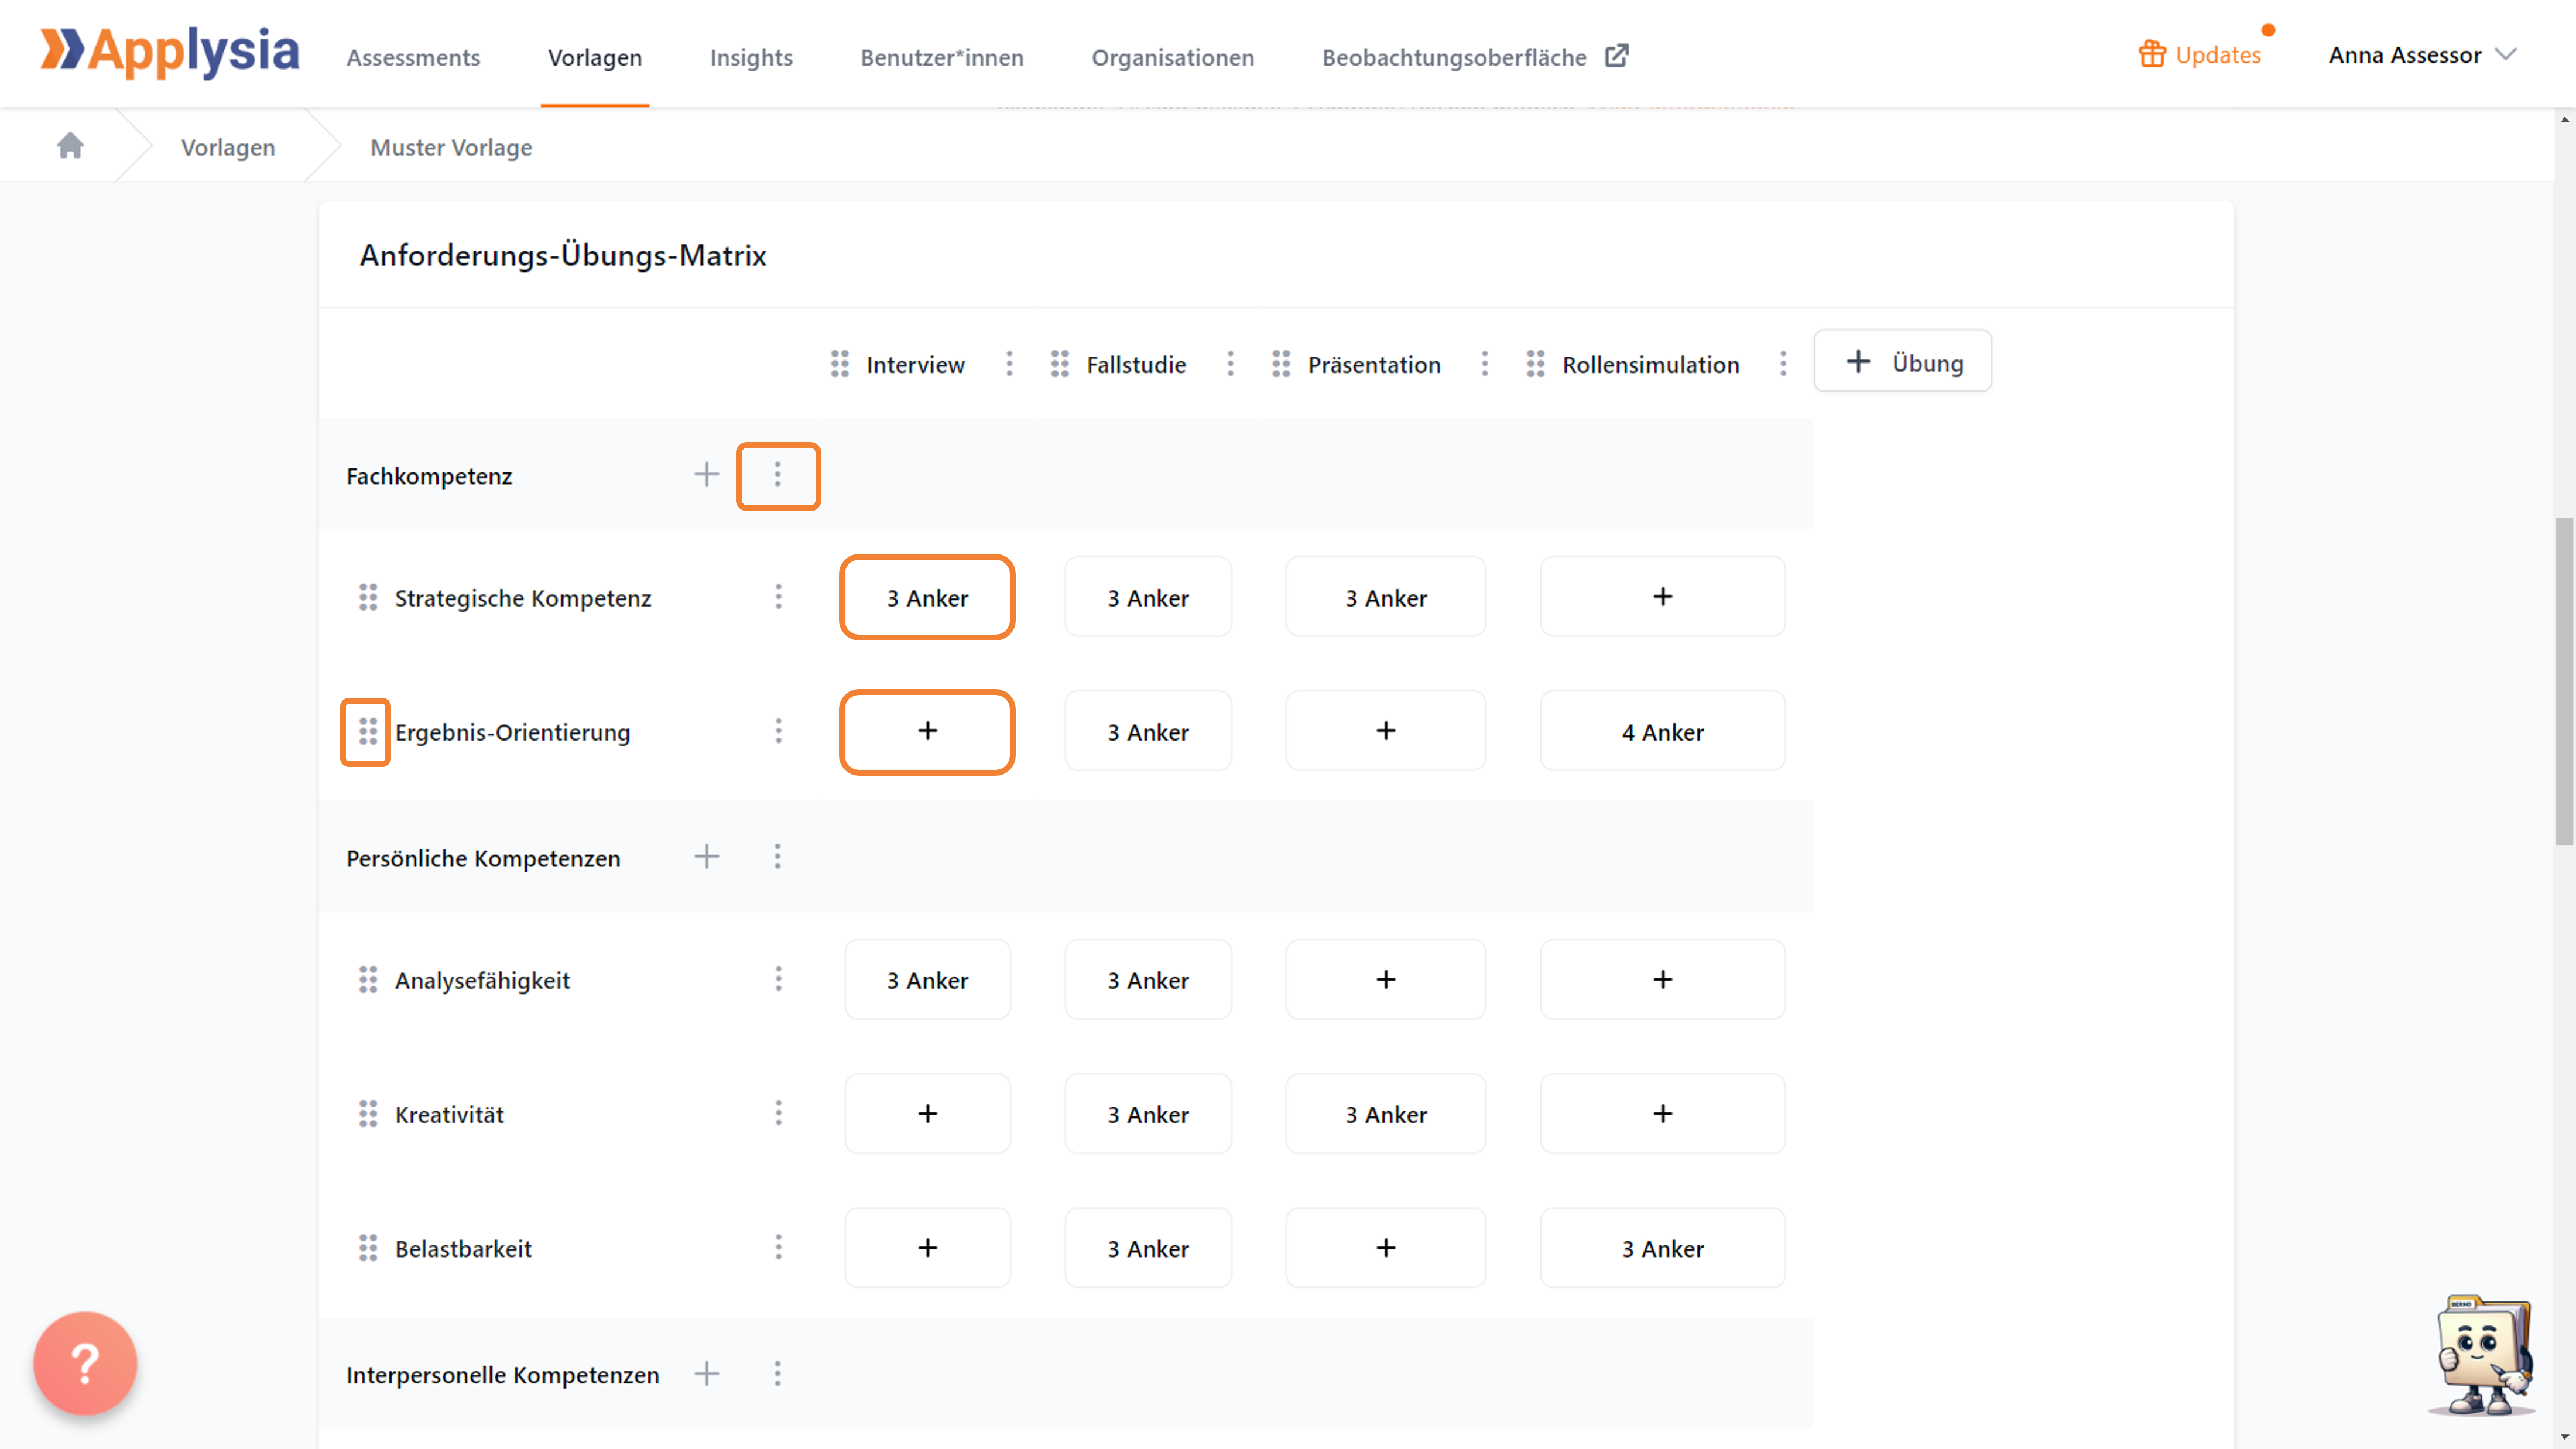
Task: Switch to the Assessments tab
Action: click(x=413, y=57)
